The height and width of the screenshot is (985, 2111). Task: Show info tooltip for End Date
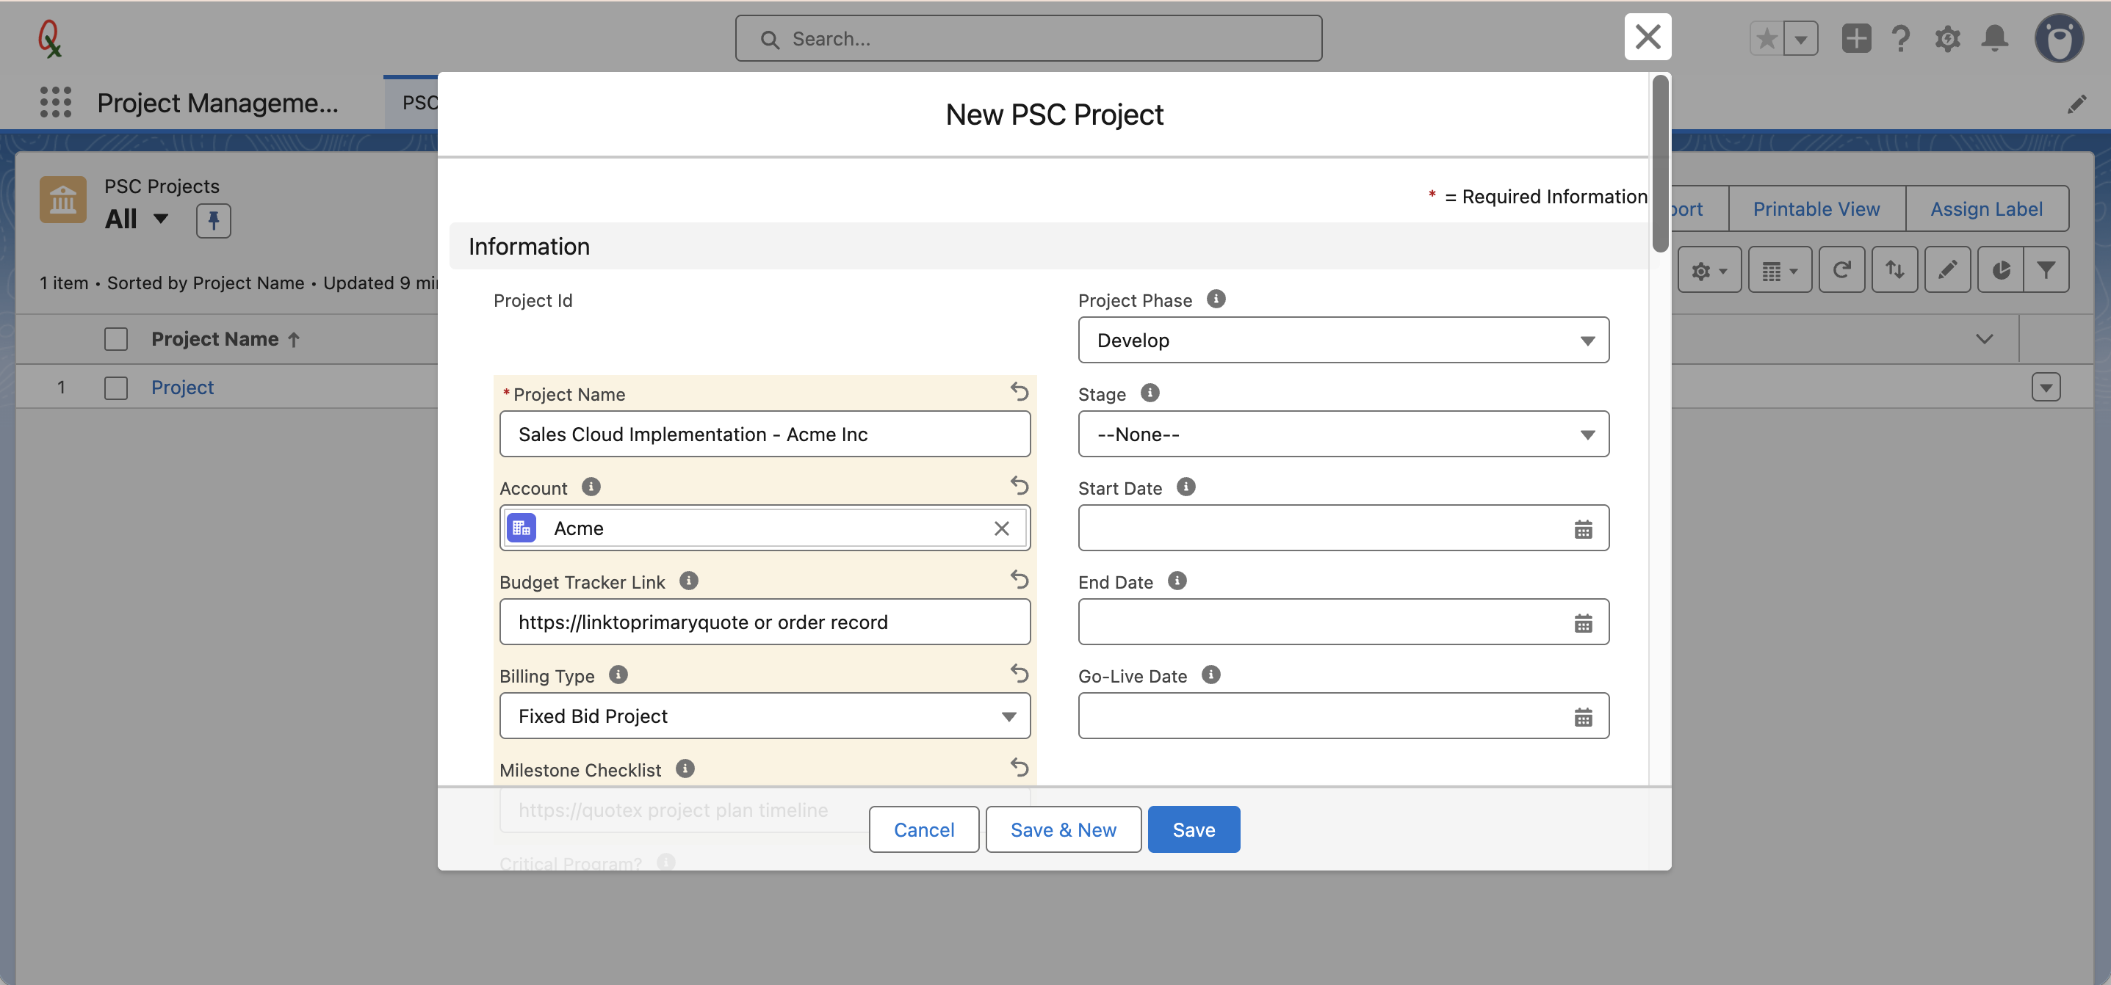[x=1177, y=581]
